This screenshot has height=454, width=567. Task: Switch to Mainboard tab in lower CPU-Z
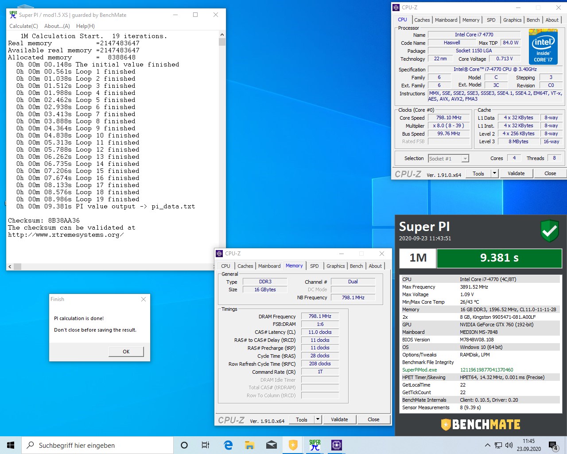269,266
